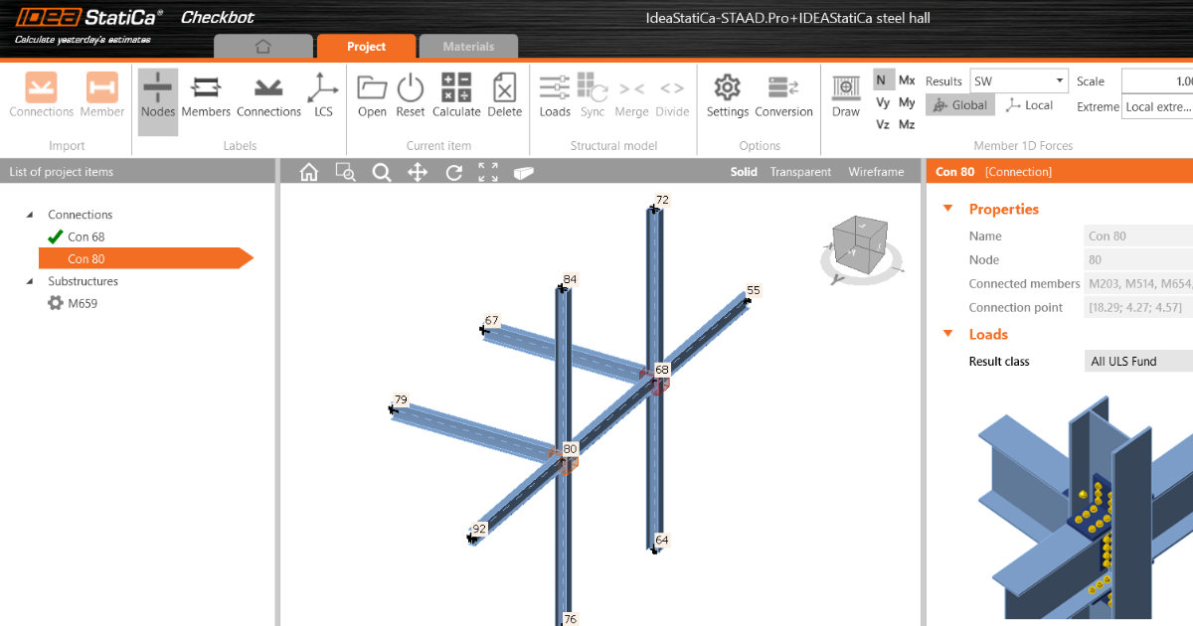Select Global coordinate system
The image size is (1193, 626).
click(x=958, y=105)
